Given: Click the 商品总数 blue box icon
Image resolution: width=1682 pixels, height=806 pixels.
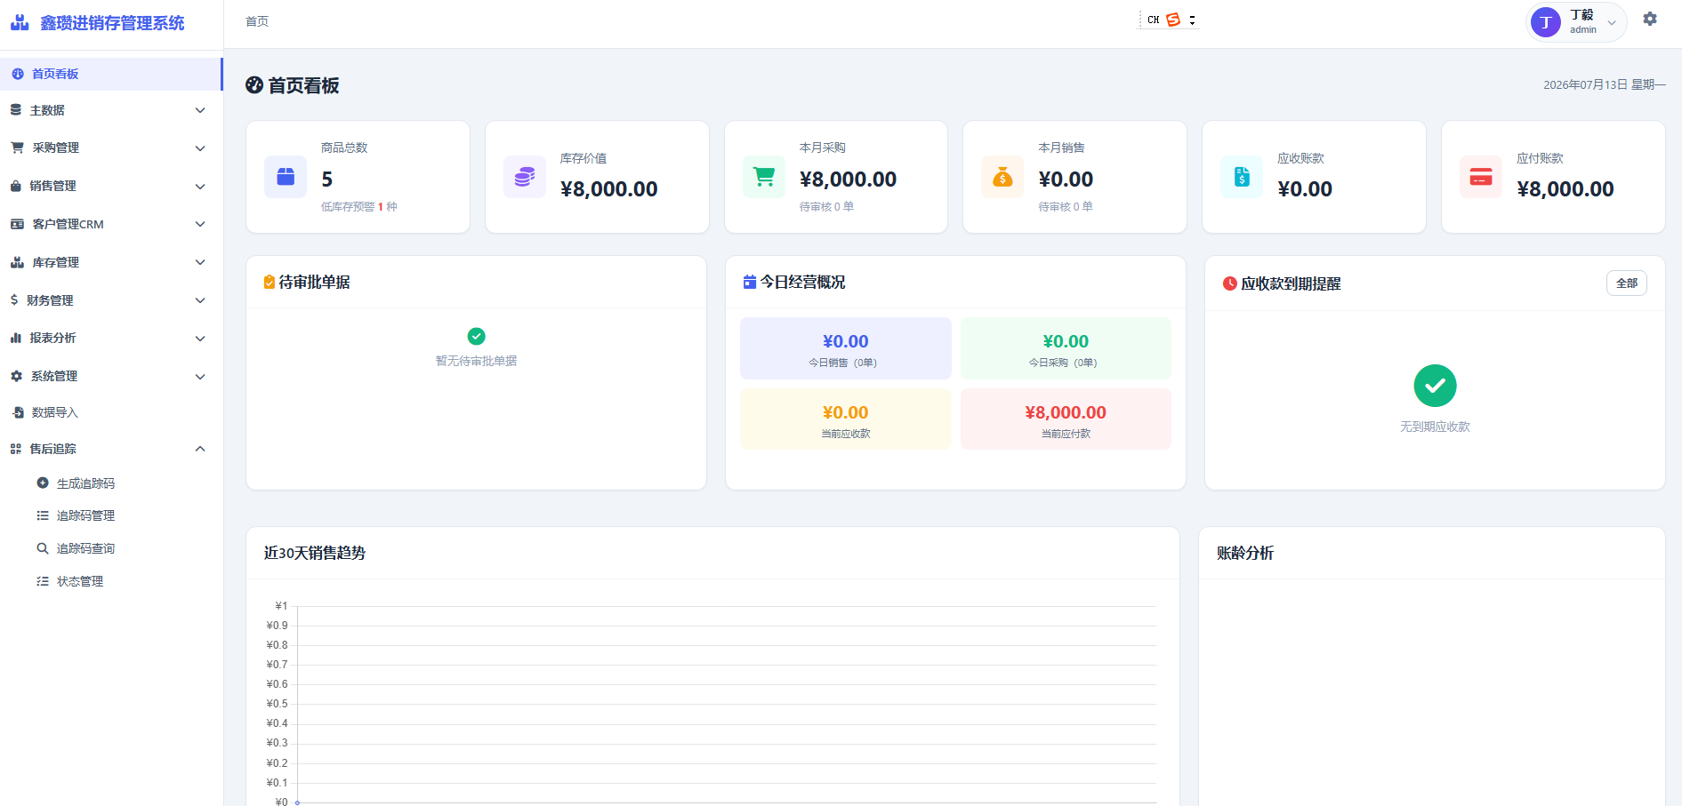Looking at the screenshot, I should coord(286,177).
